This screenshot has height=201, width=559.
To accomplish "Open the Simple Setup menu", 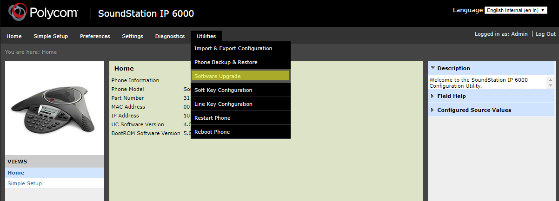I will [x=51, y=36].
